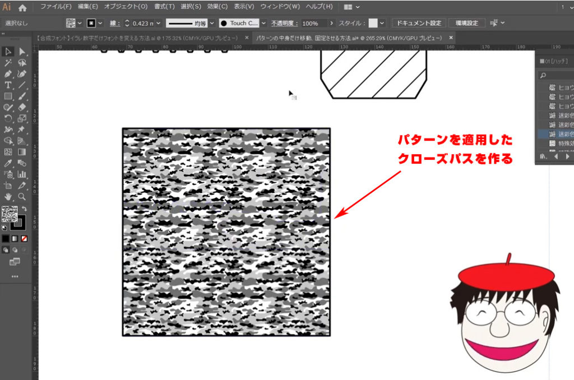
Task: Activate the Pen tool
Action: click(7, 74)
